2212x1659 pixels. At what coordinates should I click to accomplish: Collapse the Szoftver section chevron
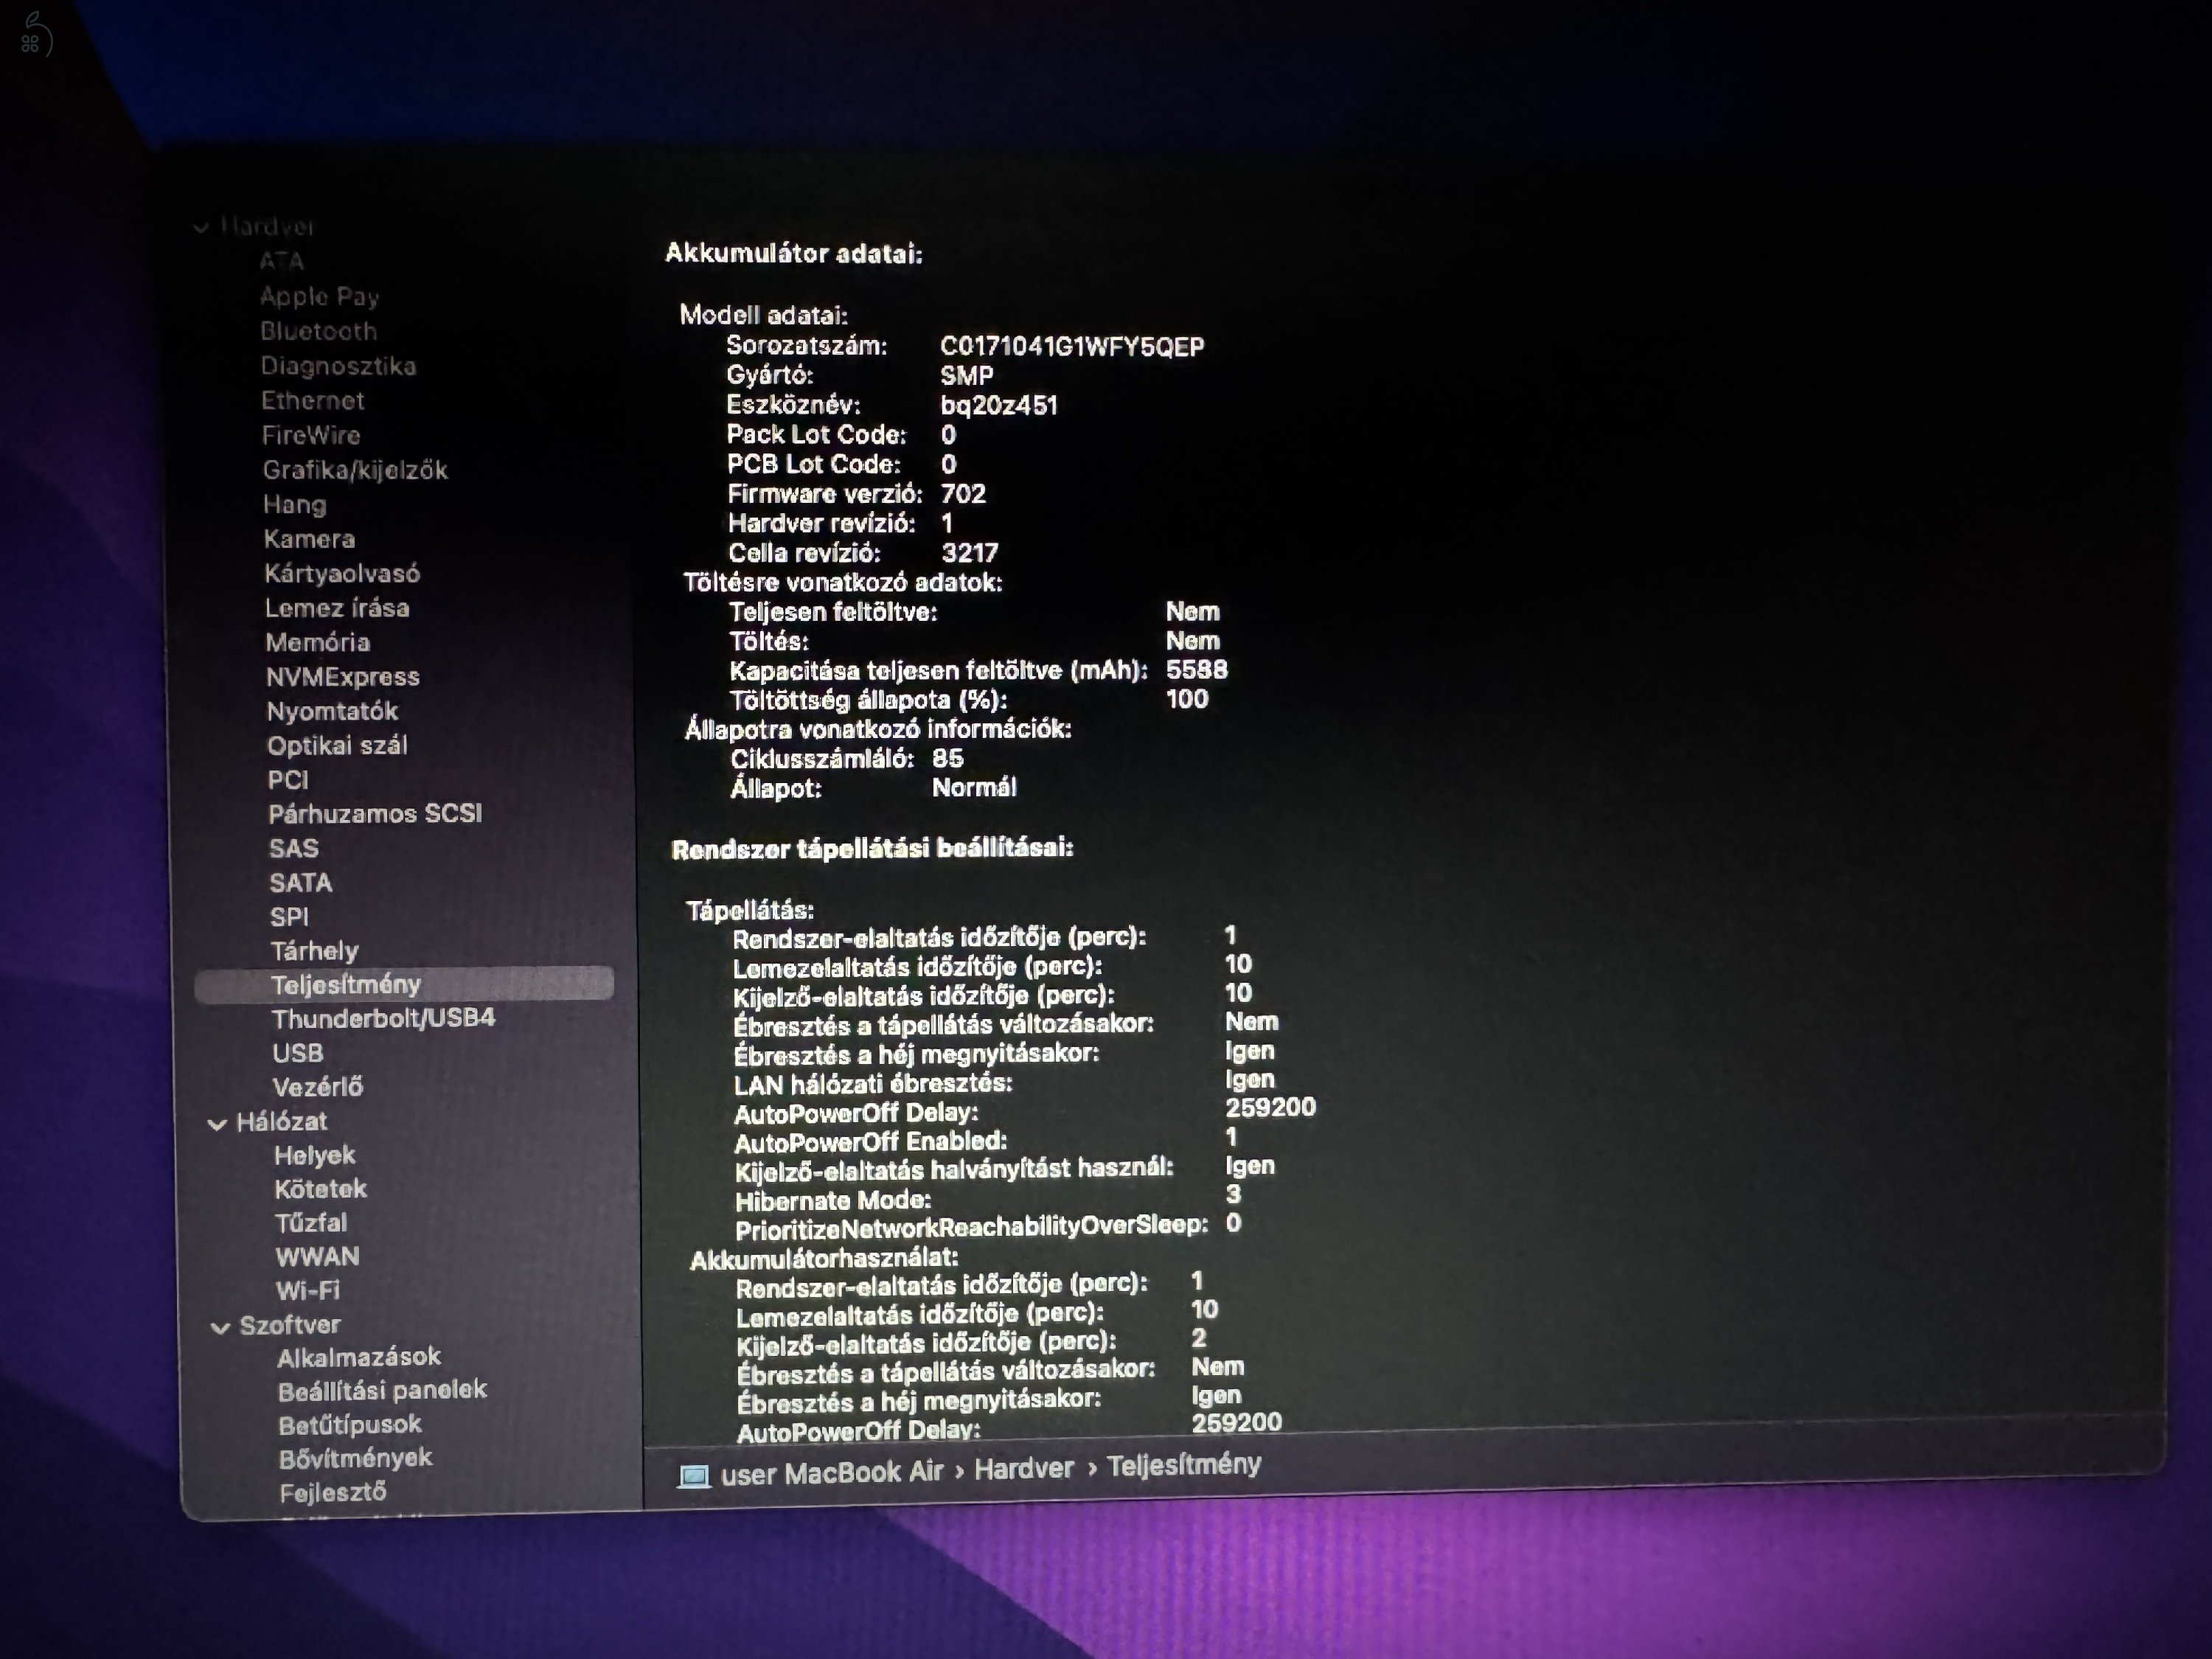tap(220, 1328)
